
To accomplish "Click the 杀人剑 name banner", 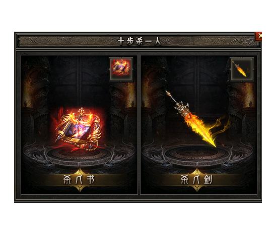I will click(197, 180).
